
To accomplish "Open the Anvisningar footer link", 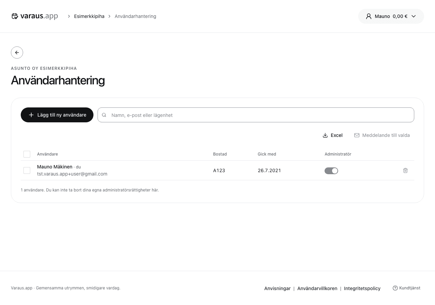I will point(277,288).
